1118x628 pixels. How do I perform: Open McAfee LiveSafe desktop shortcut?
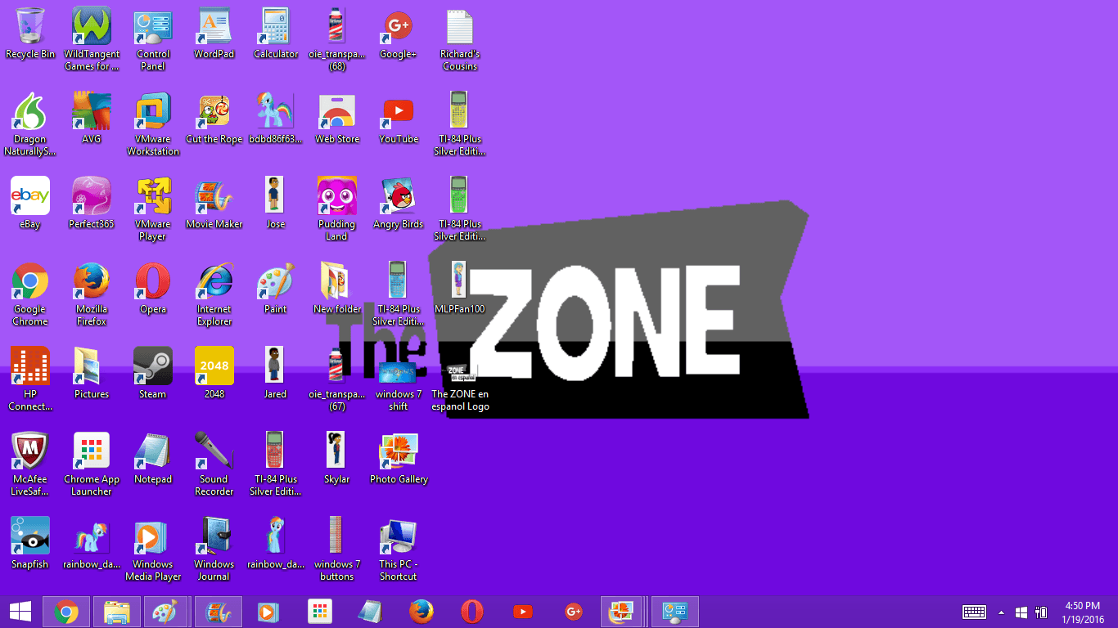coord(30,465)
